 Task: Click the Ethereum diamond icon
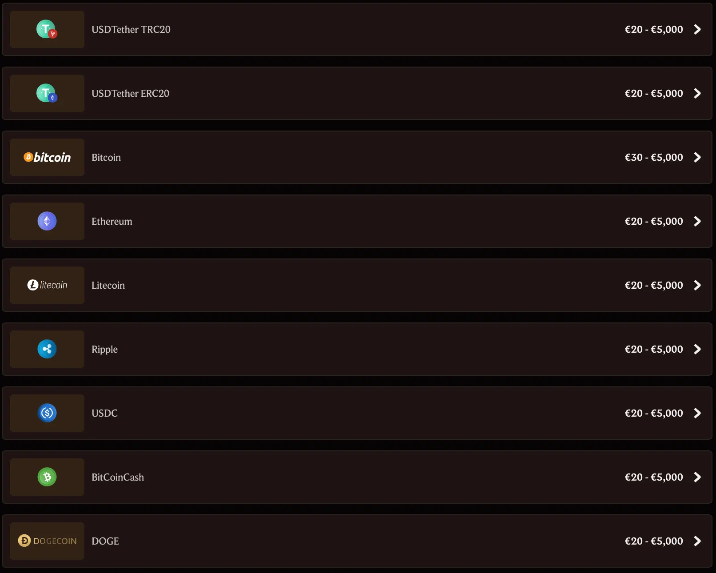pyautogui.click(x=47, y=221)
